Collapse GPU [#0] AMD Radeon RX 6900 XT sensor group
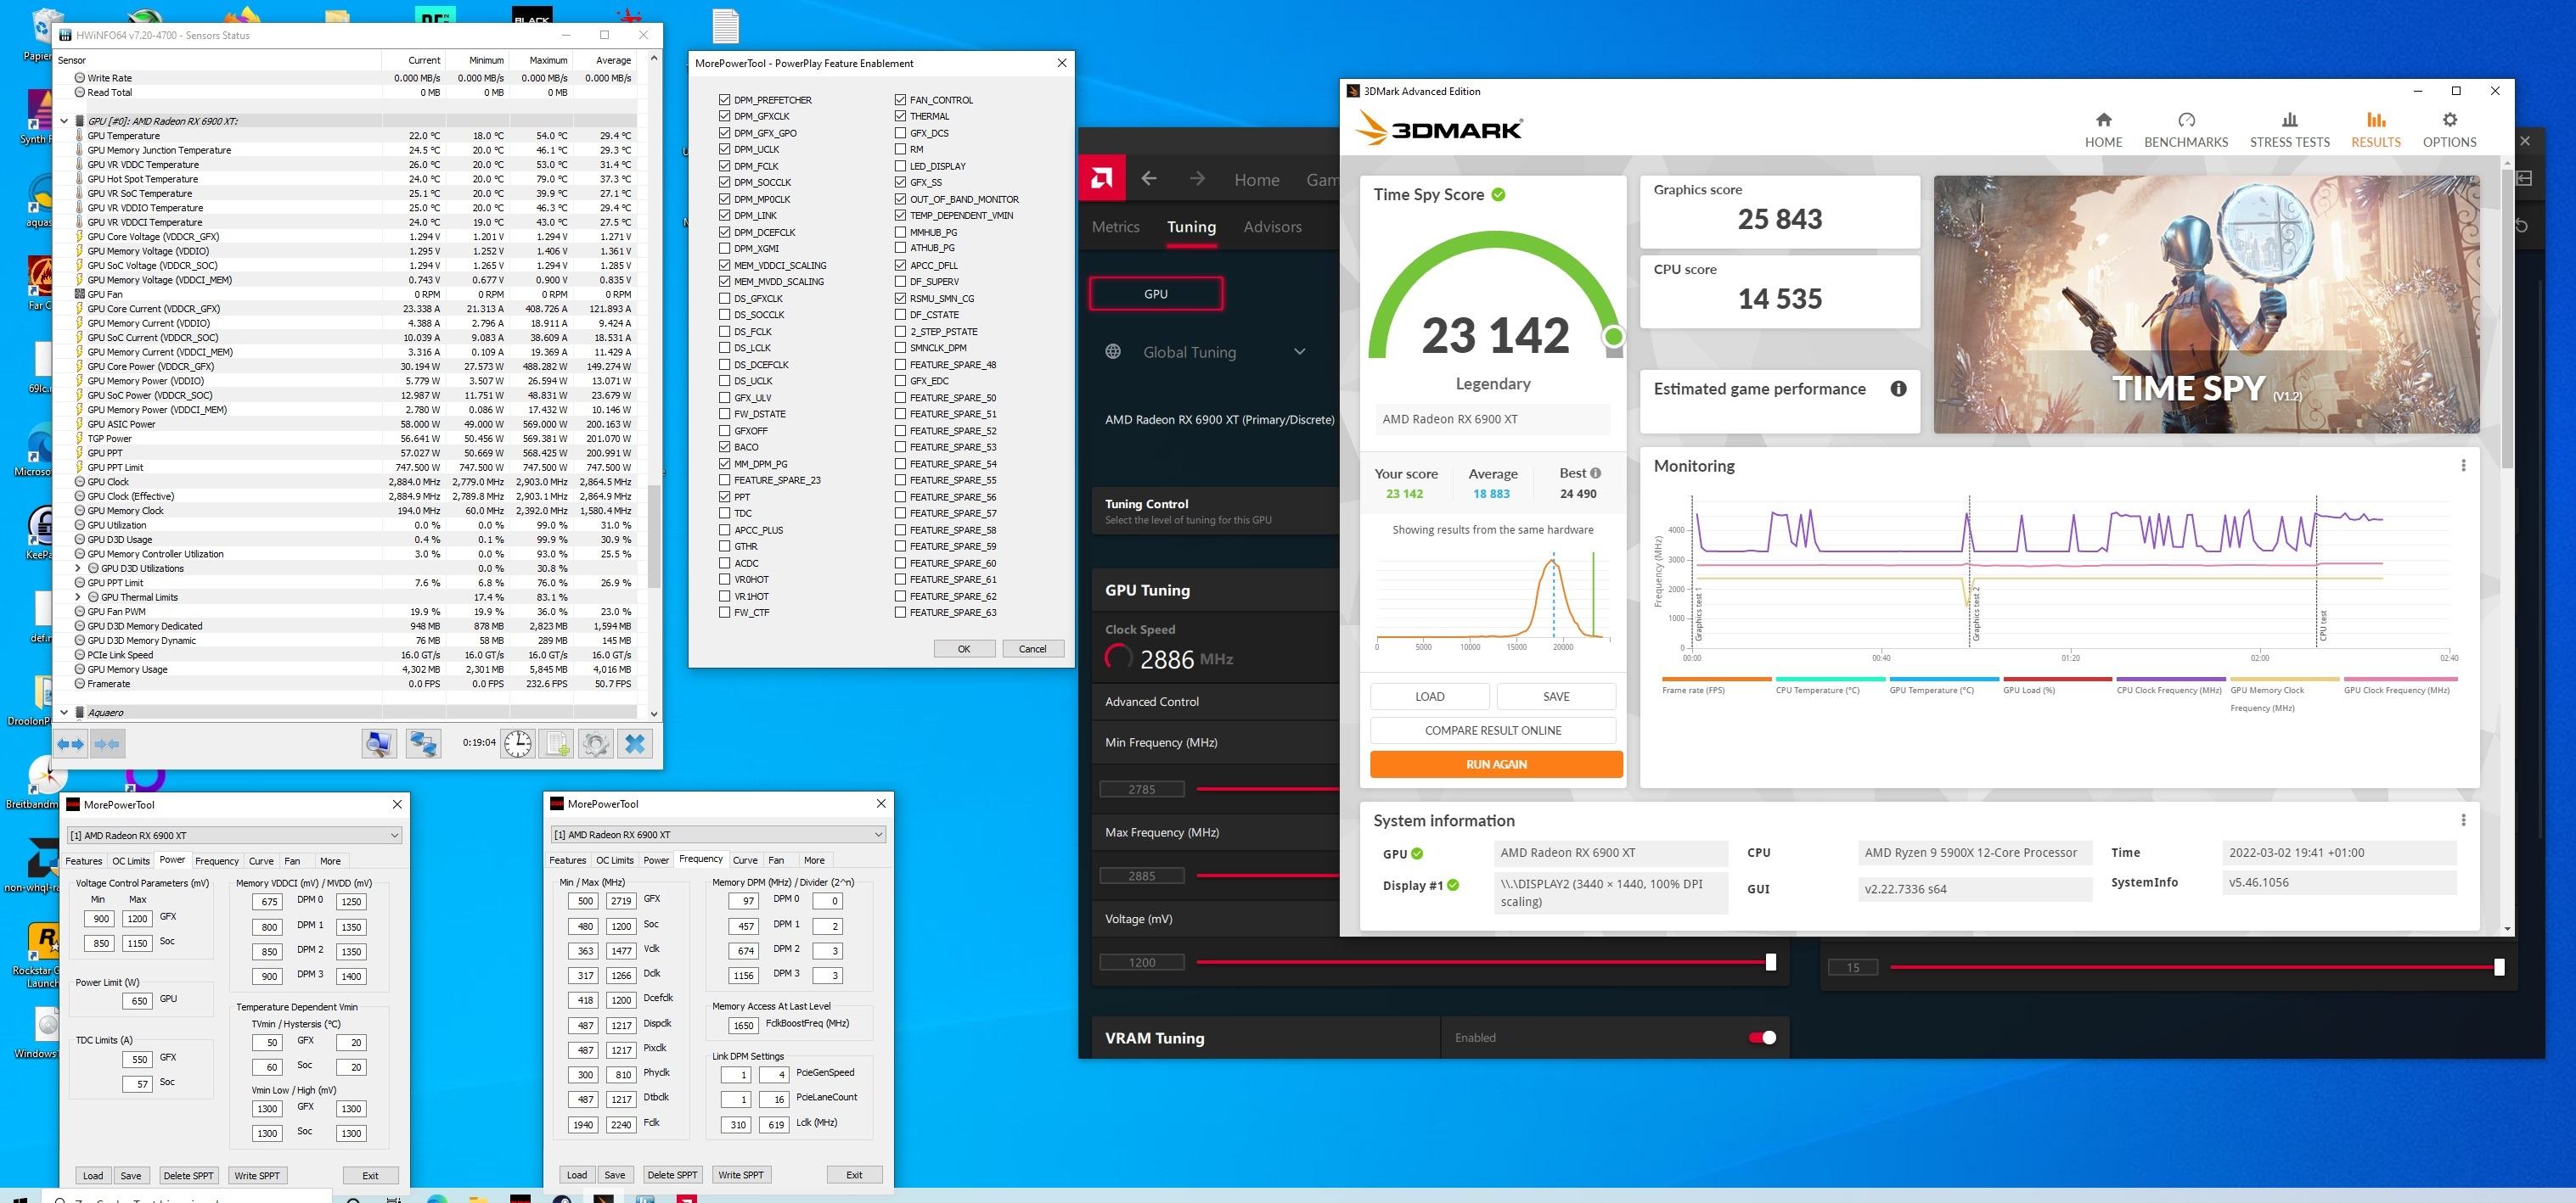 tap(64, 121)
